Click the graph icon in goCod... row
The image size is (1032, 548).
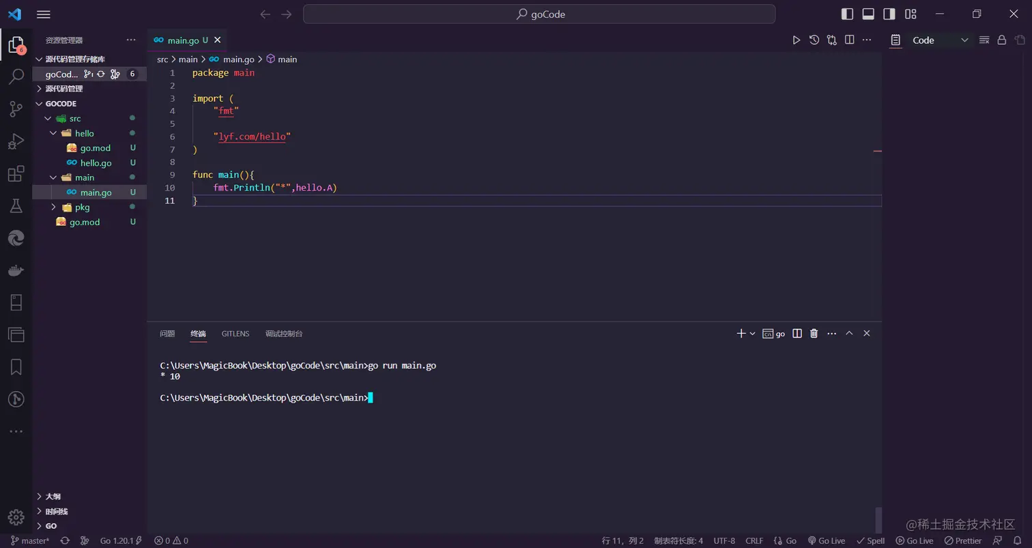(115, 74)
